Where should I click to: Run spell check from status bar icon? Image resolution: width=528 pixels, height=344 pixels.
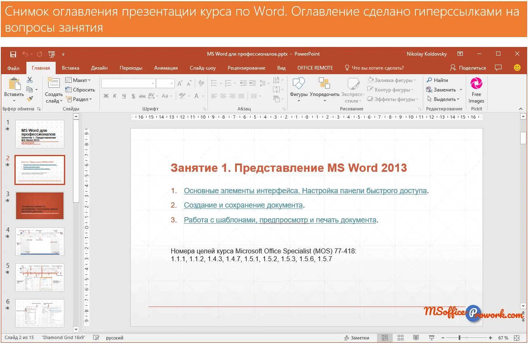96,338
